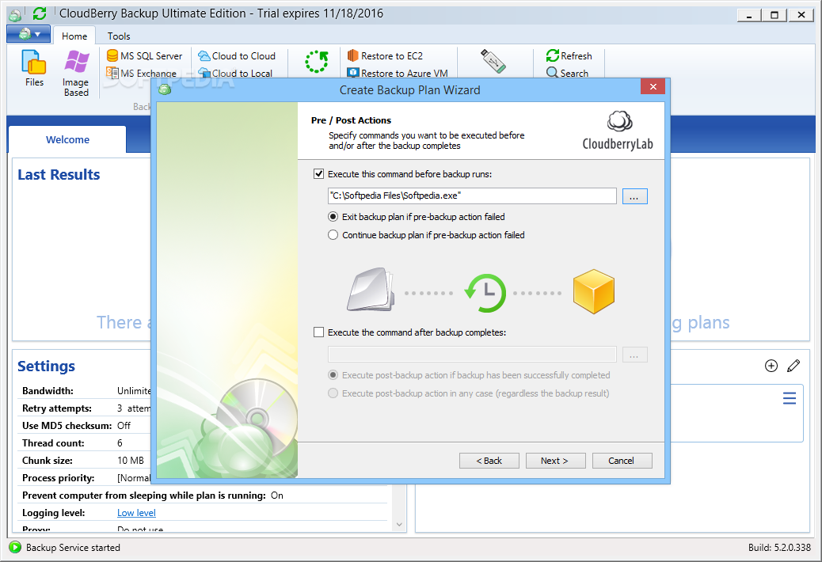The height and width of the screenshot is (562, 822).
Task: Open the Files backup option
Action: (x=34, y=68)
